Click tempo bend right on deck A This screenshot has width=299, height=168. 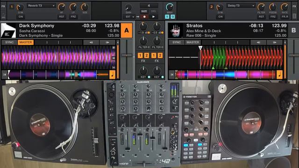[x=107, y=42]
